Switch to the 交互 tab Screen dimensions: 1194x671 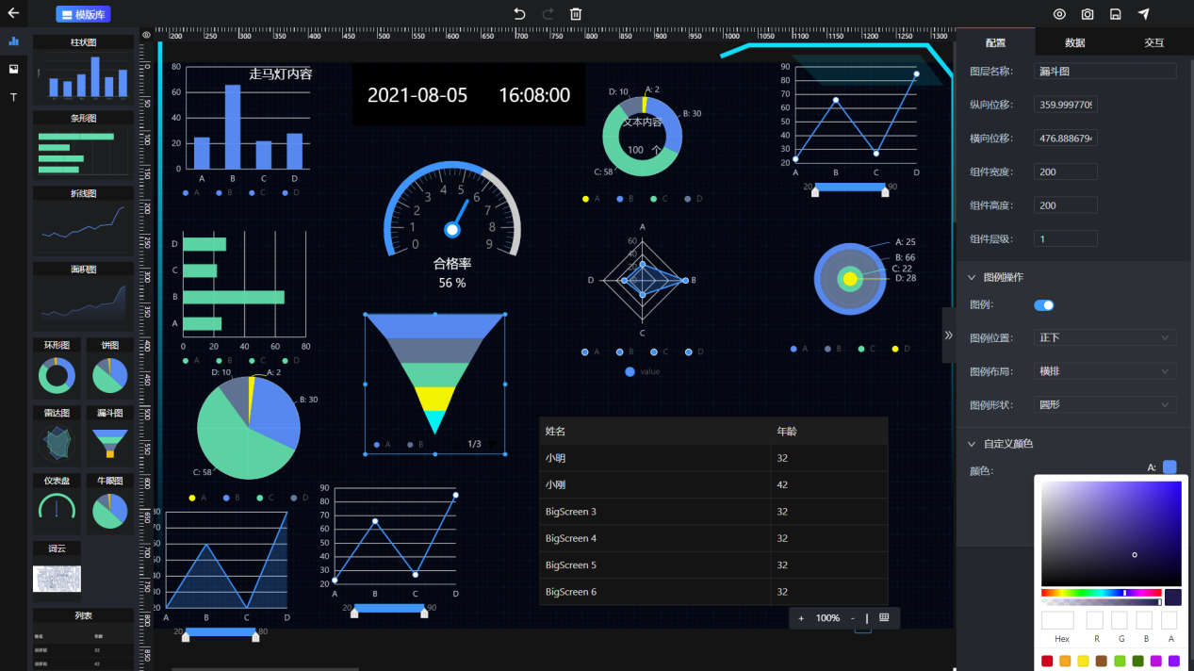click(x=1153, y=42)
